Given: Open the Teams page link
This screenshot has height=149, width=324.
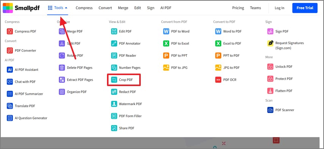Looking at the screenshot, I should point(255,8).
